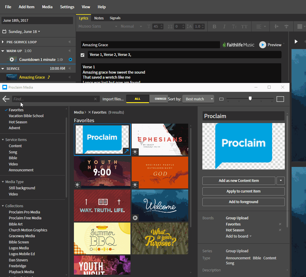Open the Museo Sans font dropdown
The height and width of the screenshot is (277, 306).
click(98, 26)
